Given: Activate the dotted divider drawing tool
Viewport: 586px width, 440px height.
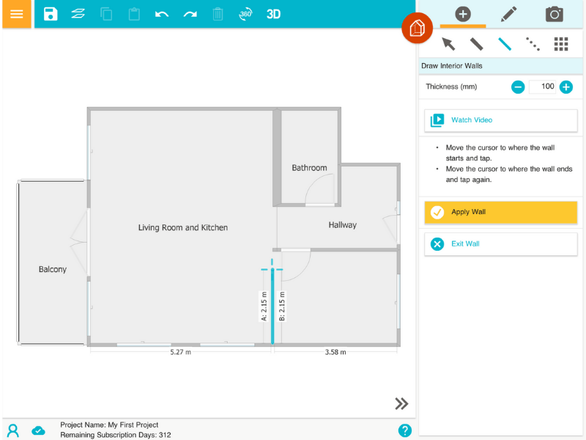Looking at the screenshot, I should pos(533,43).
